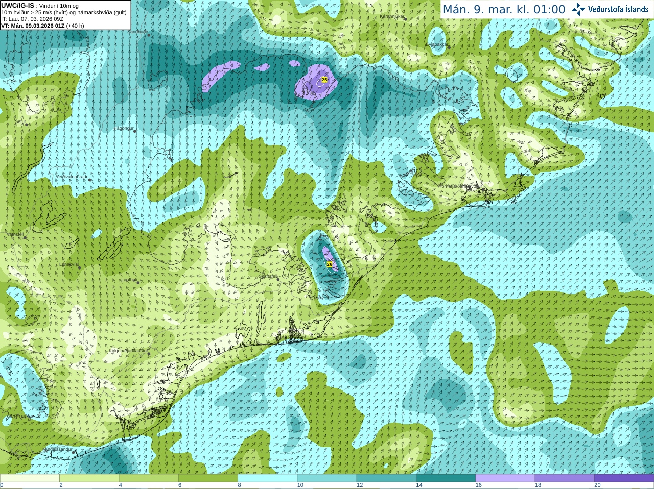Screen dimensions: 654x489
Task: Select the 0–2 m/s legend color
Action: [x=30, y=478]
